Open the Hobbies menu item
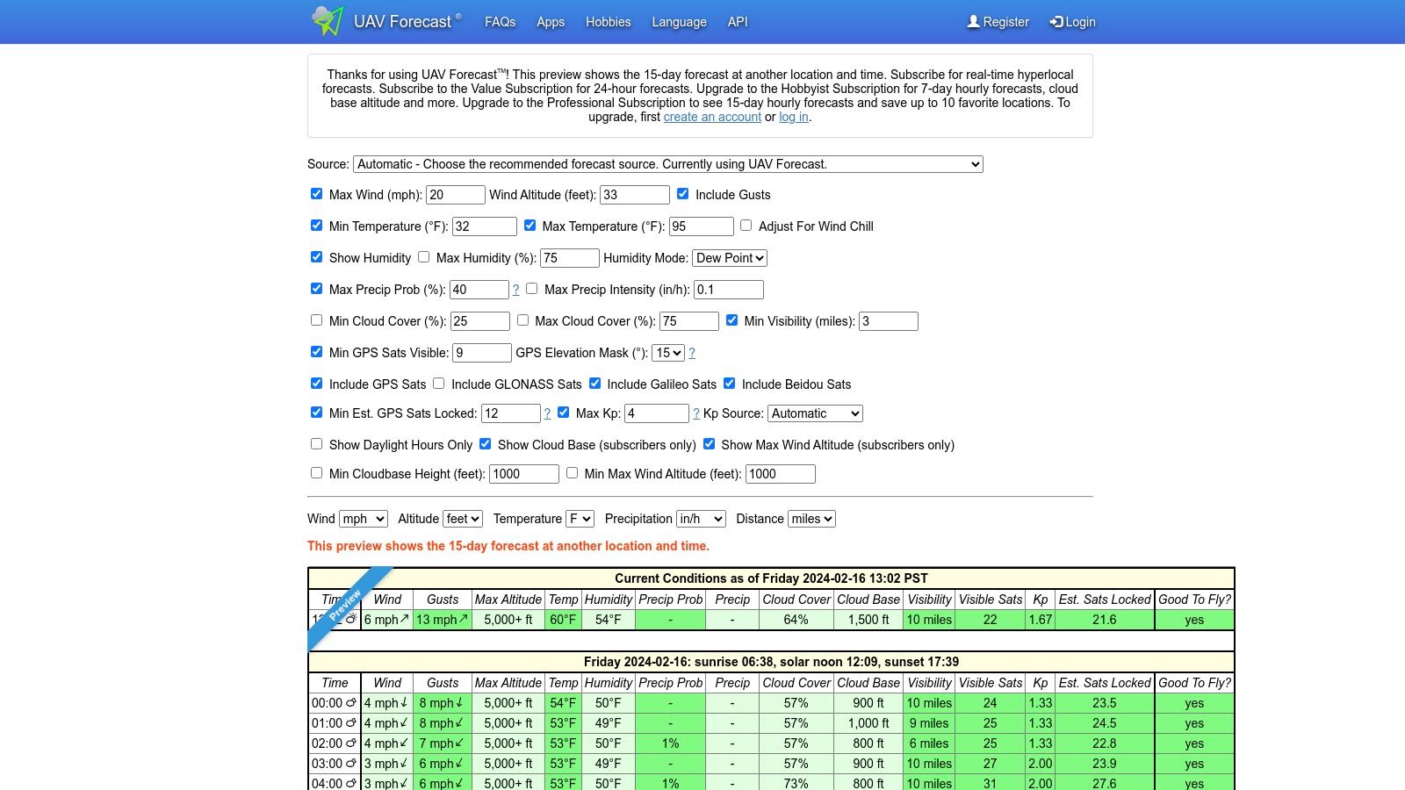Image resolution: width=1405 pixels, height=790 pixels. (609, 22)
